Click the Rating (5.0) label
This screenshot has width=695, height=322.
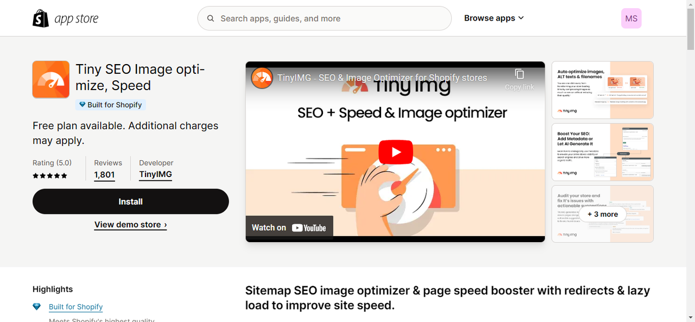tap(52, 163)
